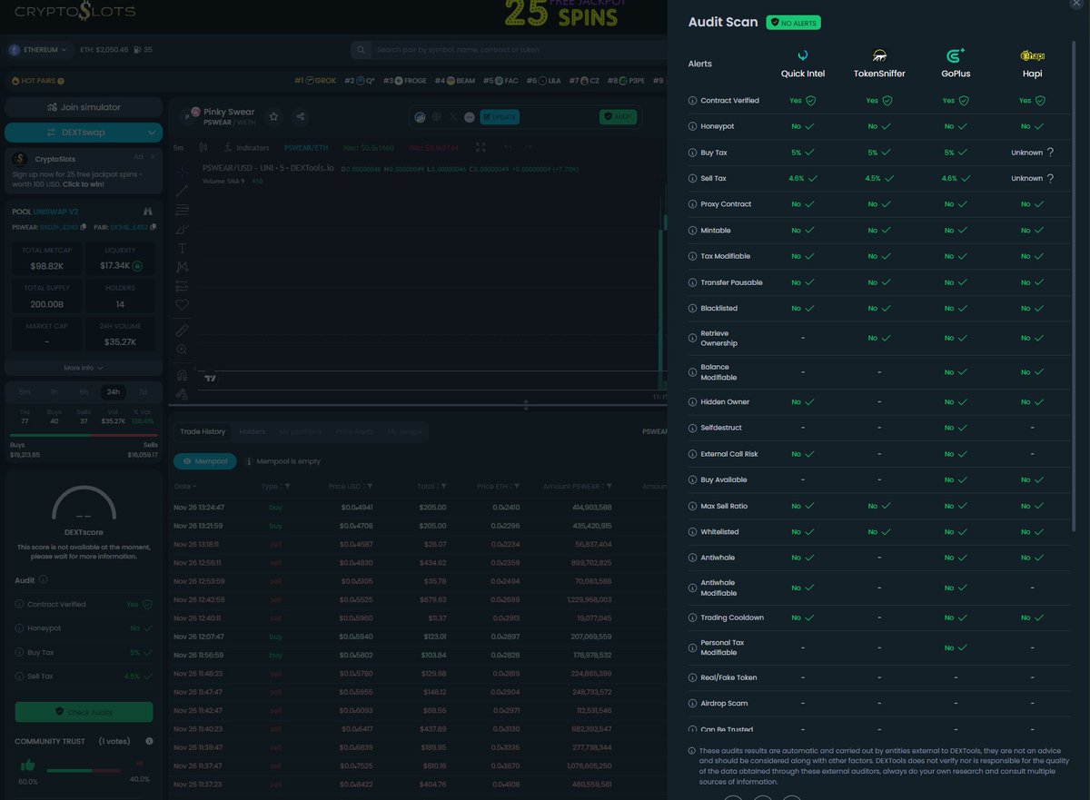Click Hapi unknown question mark for Buy Tax
This screenshot has width=1090, height=800.
[1049, 153]
